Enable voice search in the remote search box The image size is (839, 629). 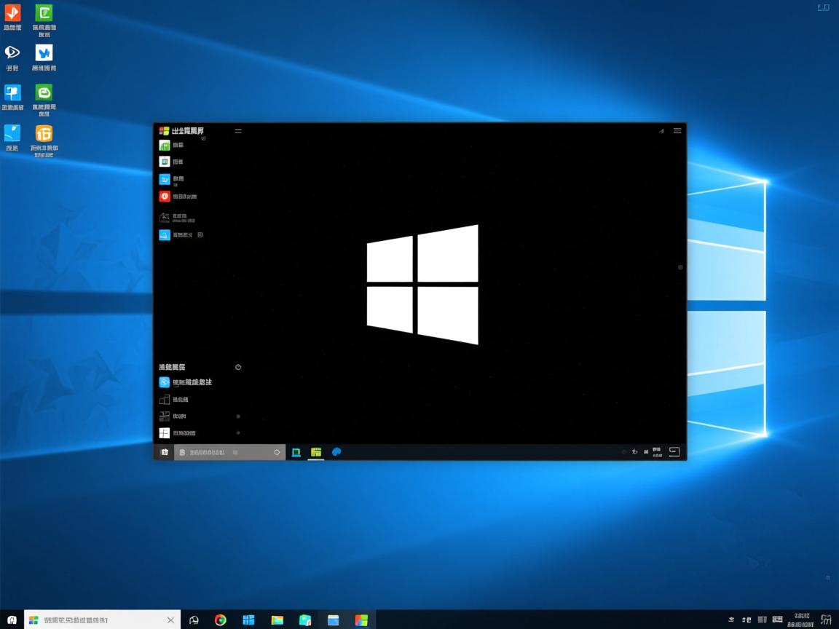276,451
